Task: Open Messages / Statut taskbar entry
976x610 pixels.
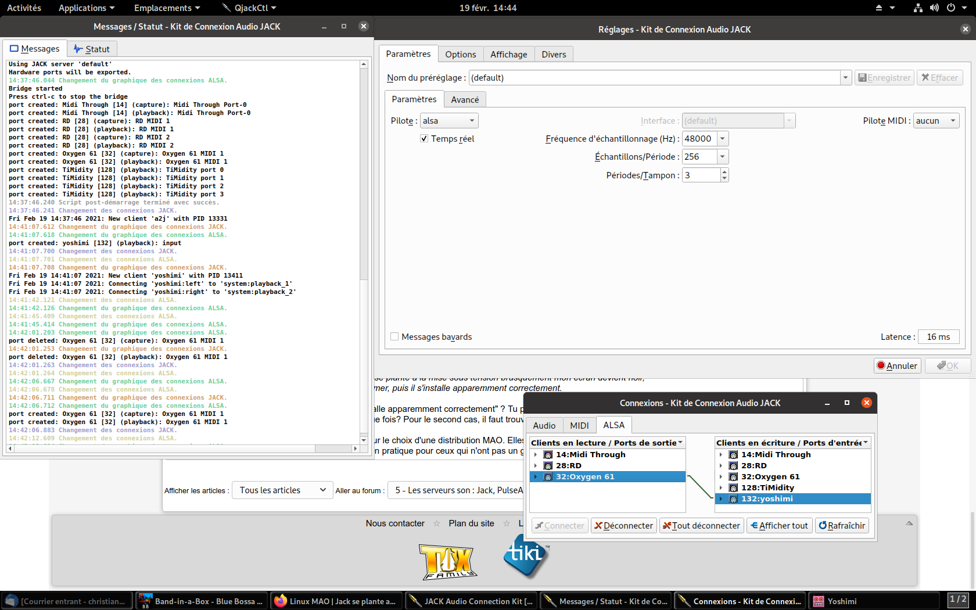Action: (605, 601)
